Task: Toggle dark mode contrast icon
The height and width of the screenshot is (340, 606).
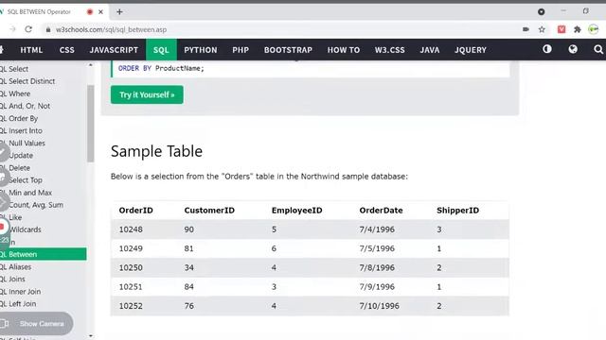Action: [547, 49]
